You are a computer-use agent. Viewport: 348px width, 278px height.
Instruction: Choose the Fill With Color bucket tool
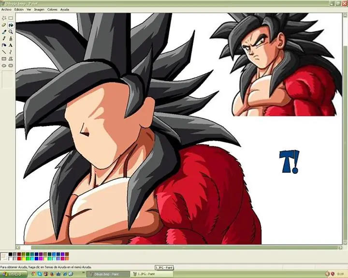(x=11, y=25)
